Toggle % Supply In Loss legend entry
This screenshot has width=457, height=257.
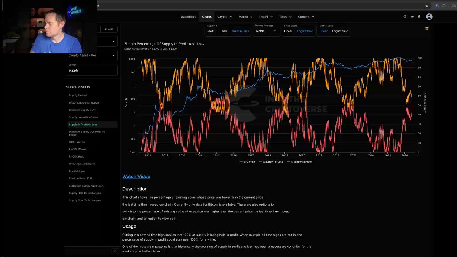(x=271, y=162)
